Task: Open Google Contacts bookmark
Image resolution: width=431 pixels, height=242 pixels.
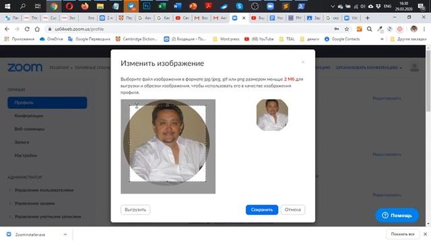Action: (x=342, y=39)
